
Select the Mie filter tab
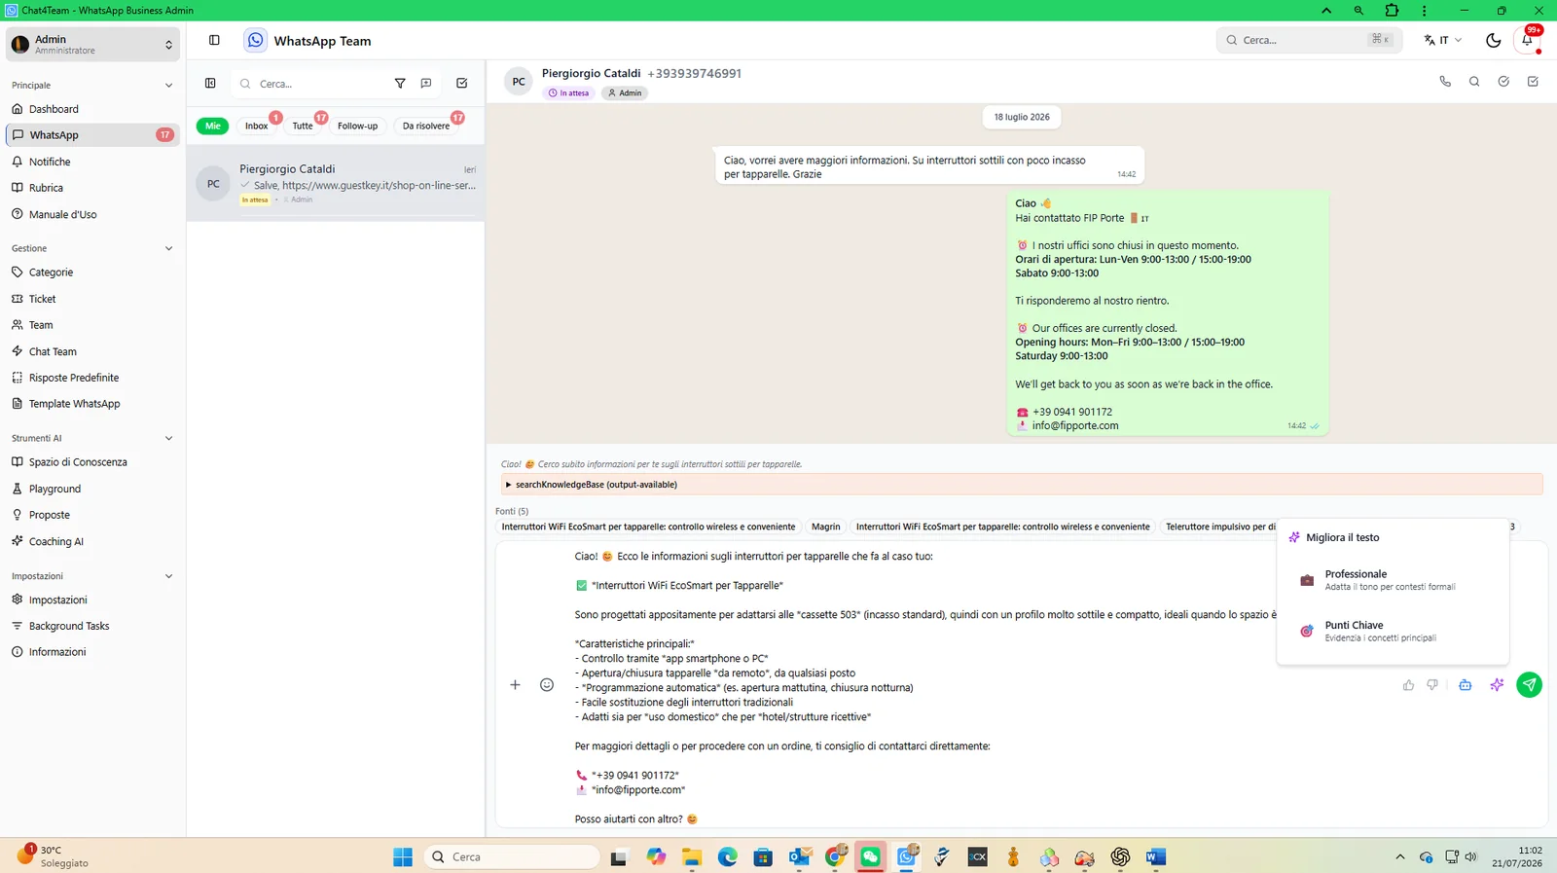[213, 126]
